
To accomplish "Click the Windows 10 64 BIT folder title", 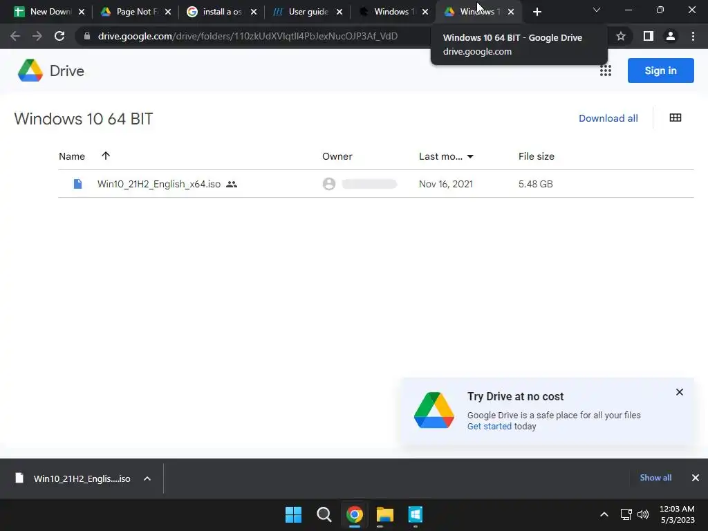I will (x=84, y=119).
